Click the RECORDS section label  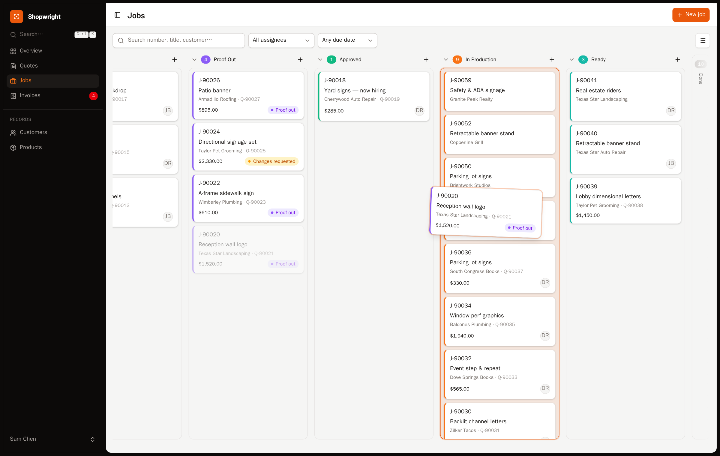point(20,119)
